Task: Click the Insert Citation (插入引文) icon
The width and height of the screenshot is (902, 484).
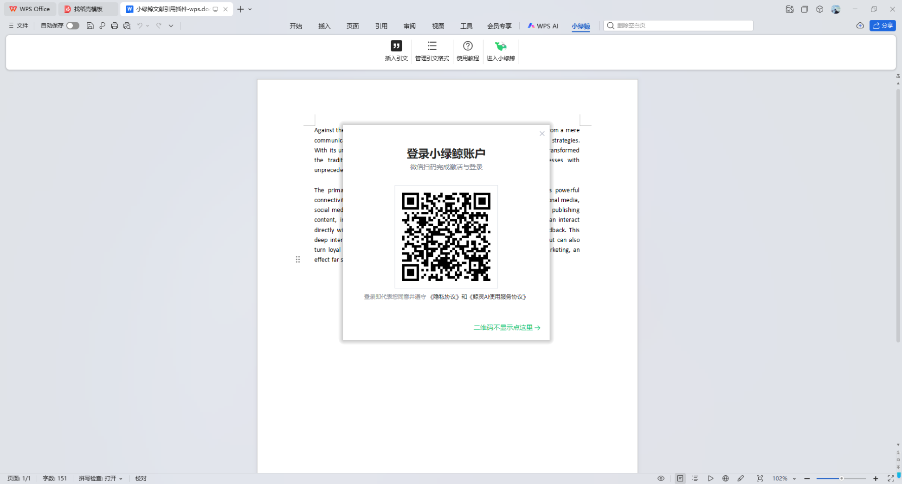Action: 396,46
